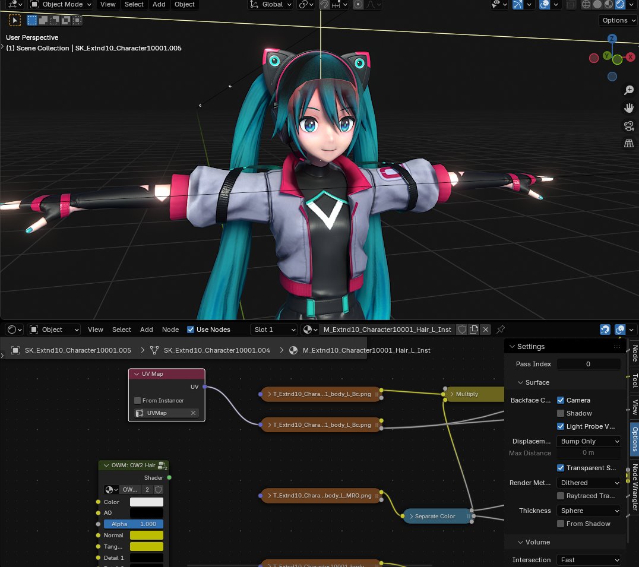Enable the snapping magnet in the shader editor header
Viewport: 639px width, 567px height.
tap(605, 330)
